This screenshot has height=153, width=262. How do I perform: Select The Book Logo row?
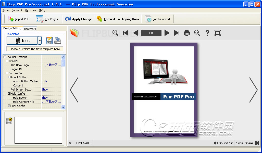pyautogui.click(x=32, y=65)
